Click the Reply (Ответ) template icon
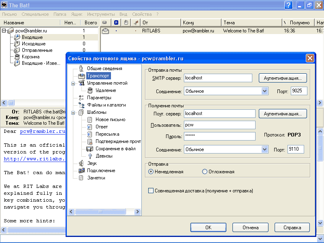The image size is (324, 243). tap(90, 127)
